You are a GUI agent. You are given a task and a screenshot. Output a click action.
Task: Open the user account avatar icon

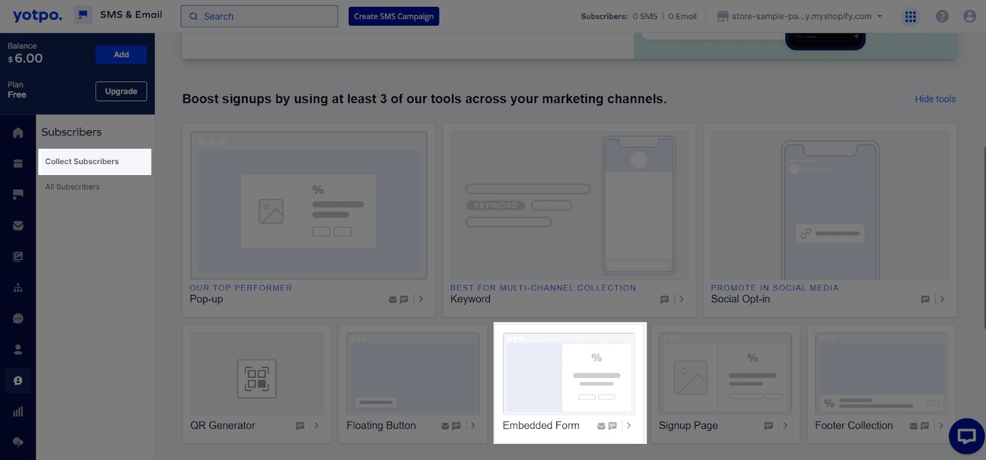coord(969,17)
